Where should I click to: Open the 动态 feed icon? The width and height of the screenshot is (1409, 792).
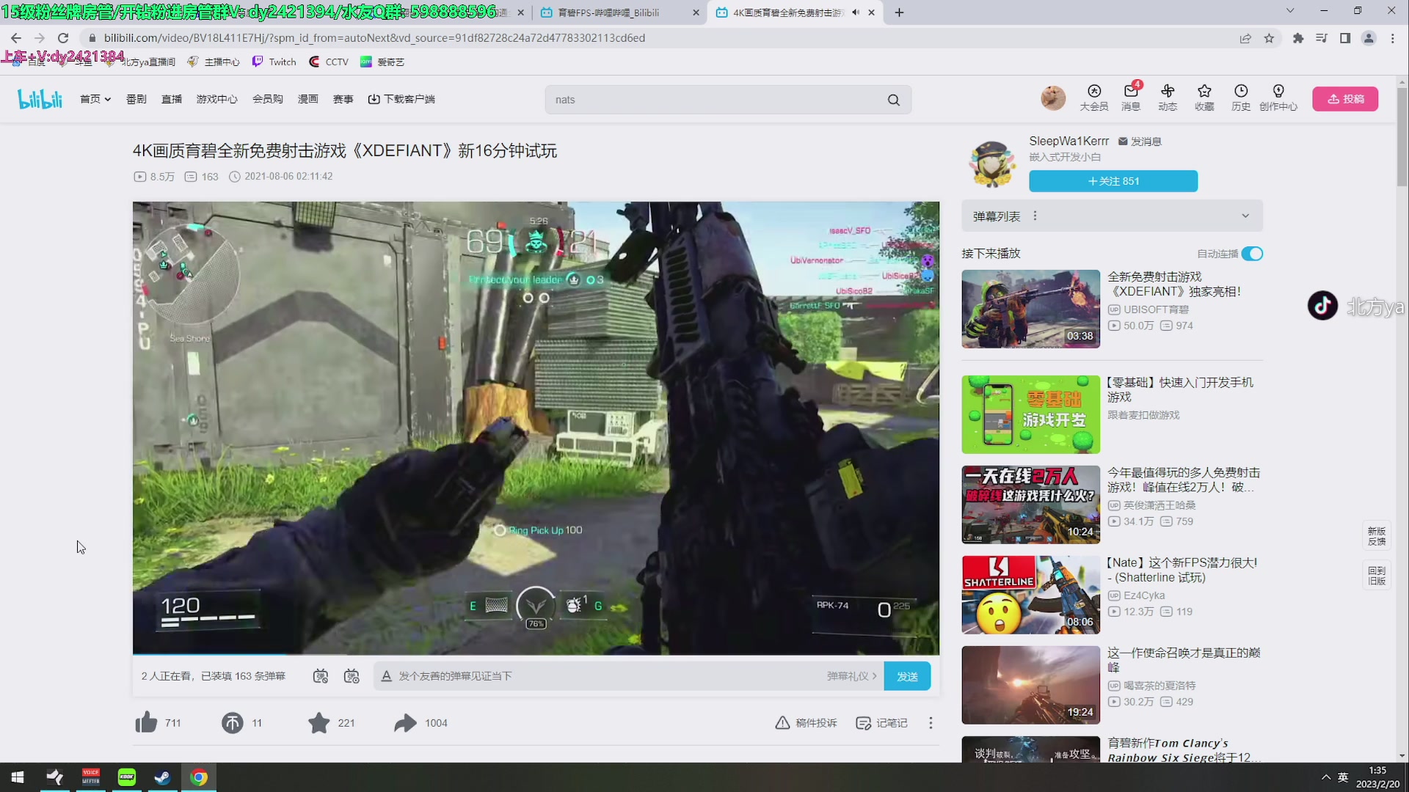1168,98
